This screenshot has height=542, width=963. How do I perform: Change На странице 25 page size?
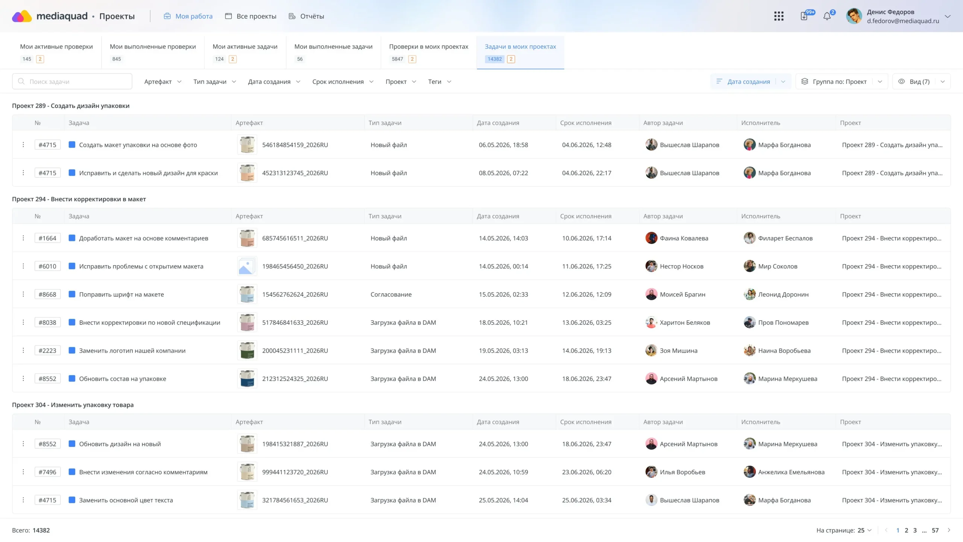865,530
